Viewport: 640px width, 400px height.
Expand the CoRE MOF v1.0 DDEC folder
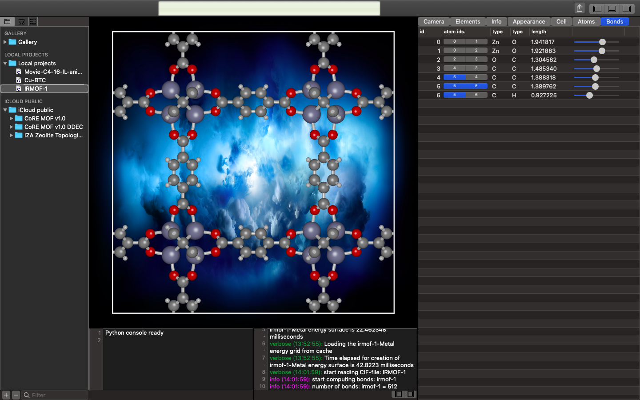pos(11,127)
